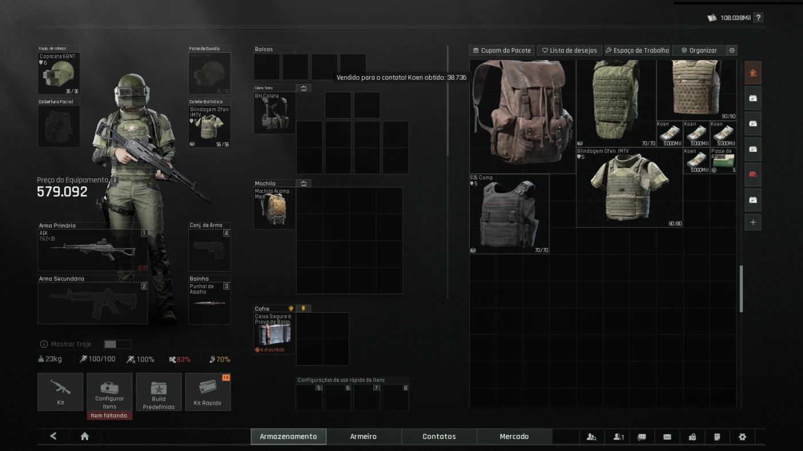Select quick-use item slot 7

point(367,397)
